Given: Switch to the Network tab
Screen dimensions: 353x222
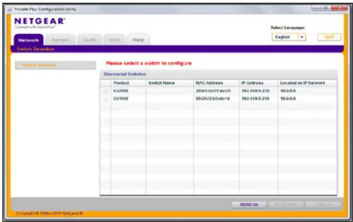Looking at the screenshot, I should (x=29, y=40).
